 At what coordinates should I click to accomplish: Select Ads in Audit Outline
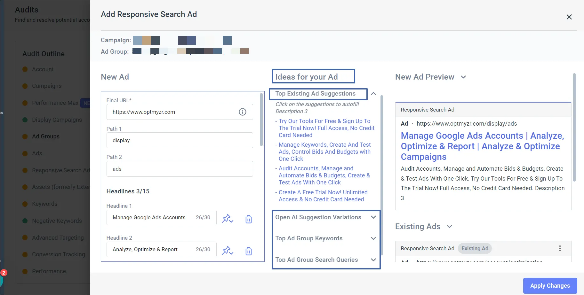pos(37,153)
